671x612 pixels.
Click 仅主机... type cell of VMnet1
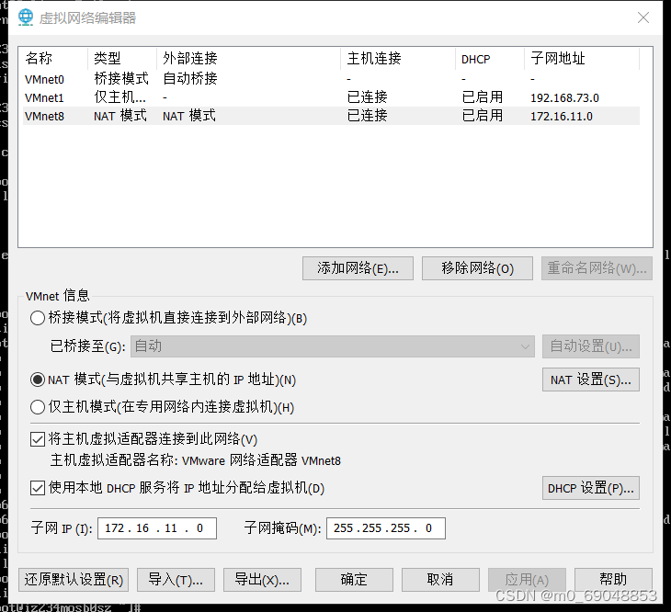119,97
